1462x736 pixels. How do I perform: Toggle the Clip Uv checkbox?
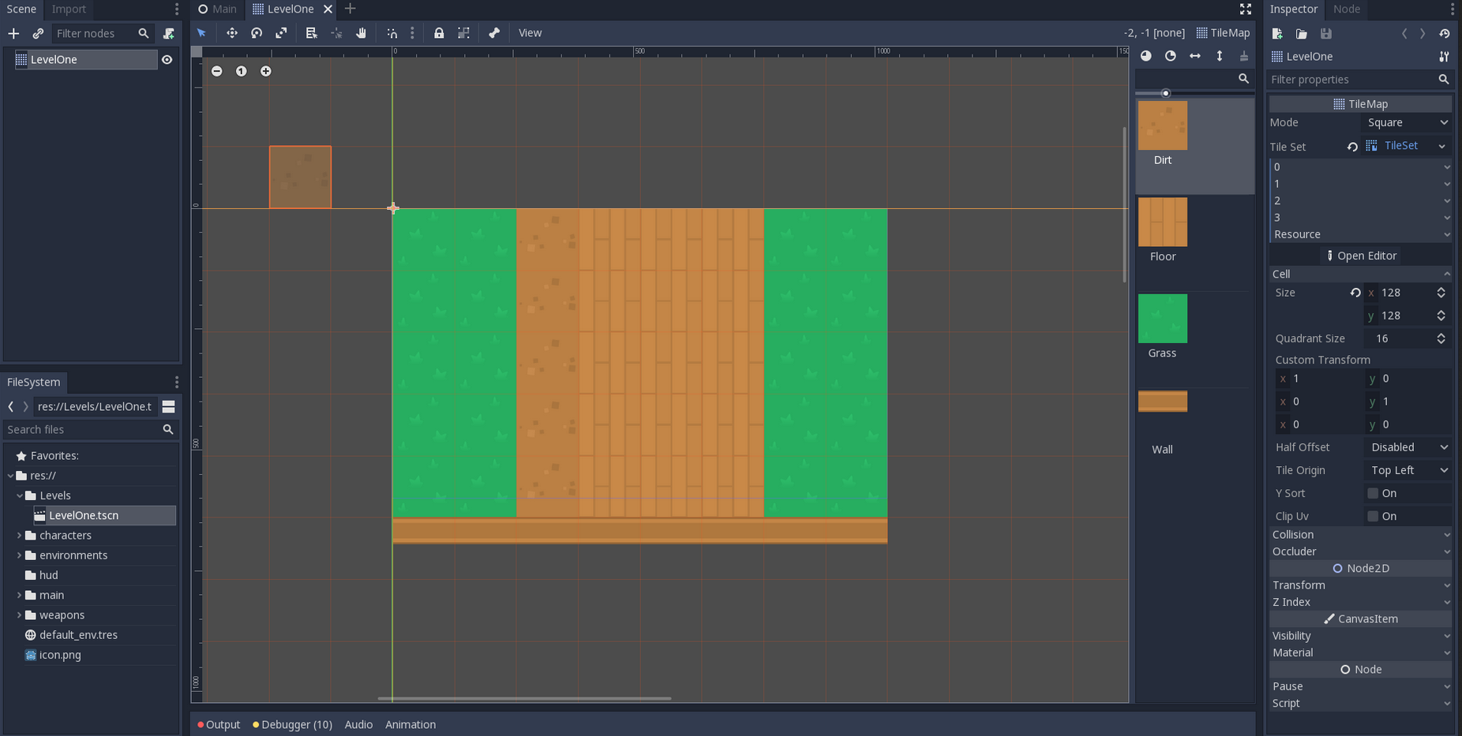point(1372,516)
